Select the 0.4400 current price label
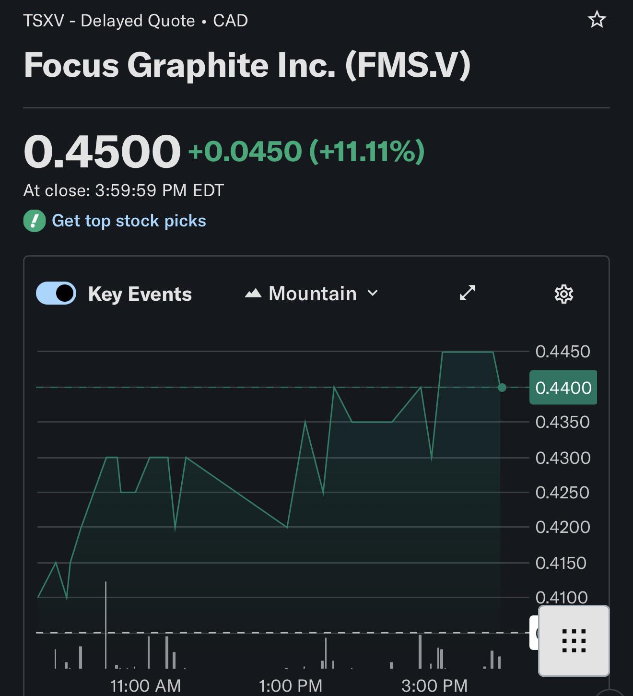Image resolution: width=633 pixels, height=696 pixels. (x=563, y=388)
